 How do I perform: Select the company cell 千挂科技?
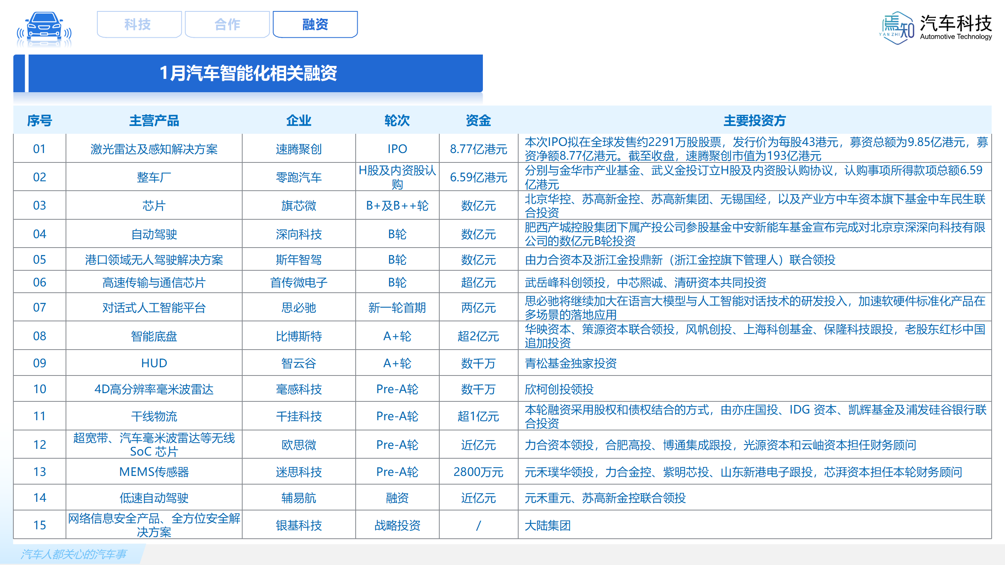tap(299, 416)
